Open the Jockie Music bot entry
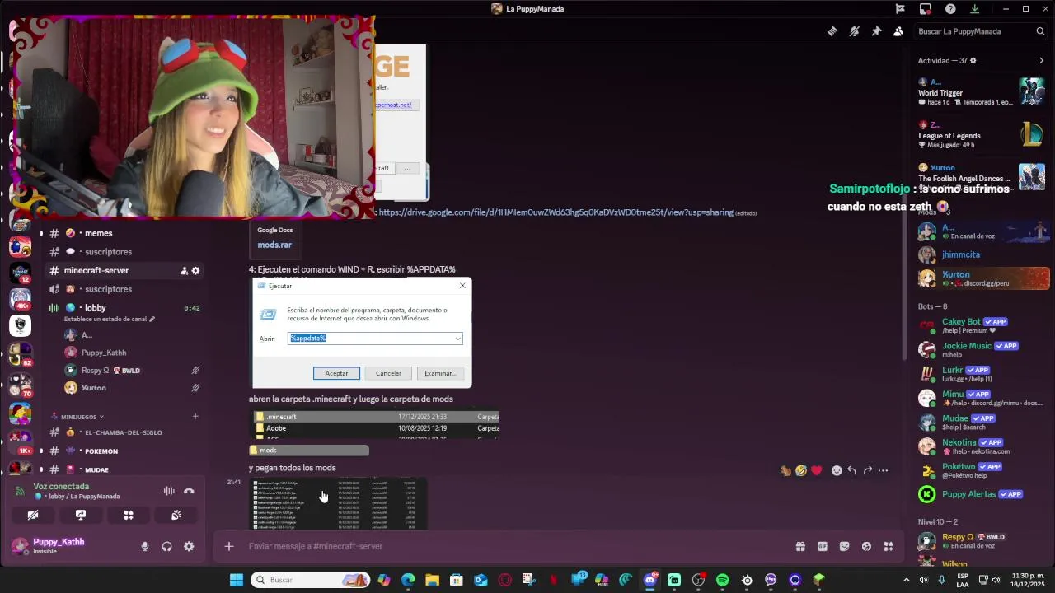Image resolution: width=1055 pixels, height=593 pixels. tap(981, 349)
